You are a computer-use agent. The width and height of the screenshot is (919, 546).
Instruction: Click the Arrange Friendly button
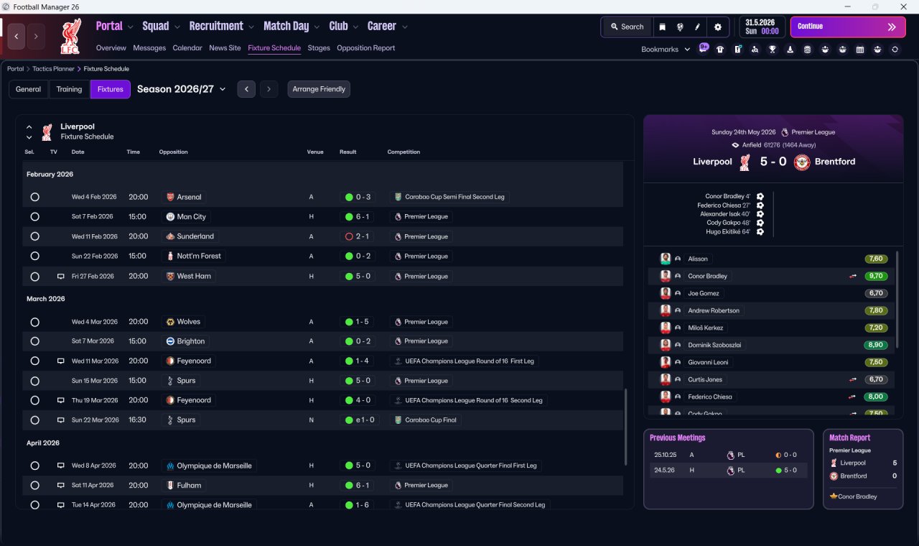(319, 89)
